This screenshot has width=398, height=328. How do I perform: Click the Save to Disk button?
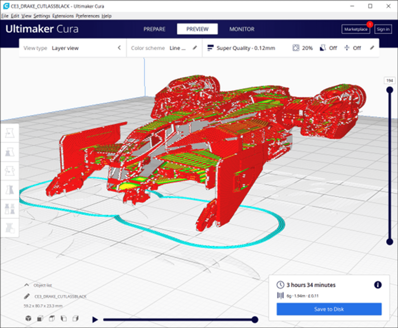click(x=329, y=309)
